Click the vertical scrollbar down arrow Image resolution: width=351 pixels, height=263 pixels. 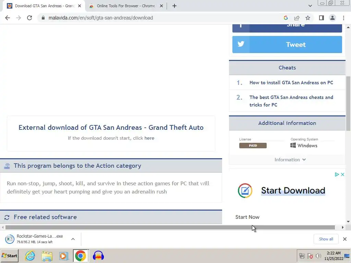348,222
